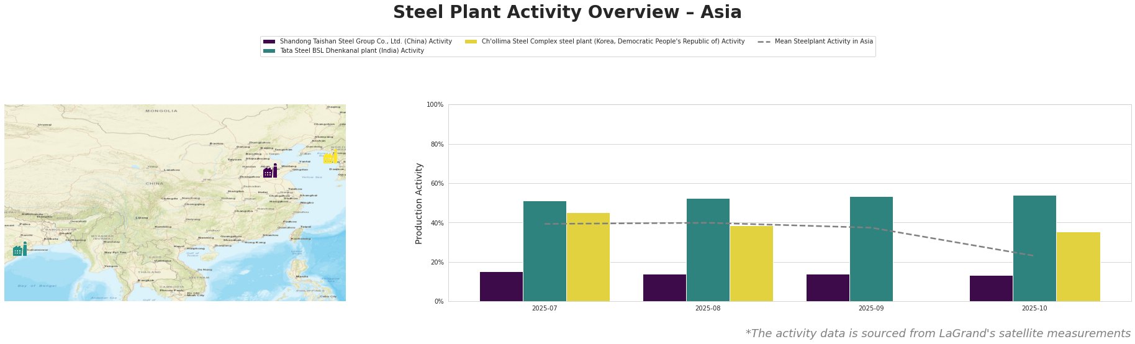The height and width of the screenshot is (344, 1135).
Task: Click the 2025-08 x-axis label
Action: [x=708, y=308]
